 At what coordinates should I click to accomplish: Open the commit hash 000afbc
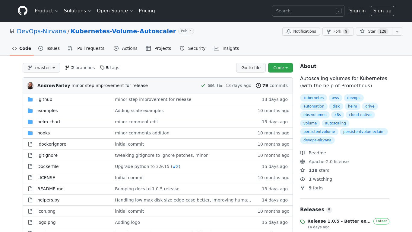point(215,86)
